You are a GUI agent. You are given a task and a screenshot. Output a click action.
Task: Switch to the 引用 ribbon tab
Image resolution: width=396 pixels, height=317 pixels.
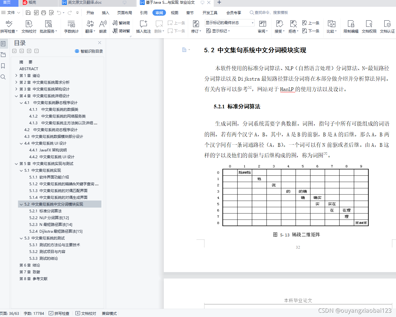pyautogui.click(x=144, y=13)
